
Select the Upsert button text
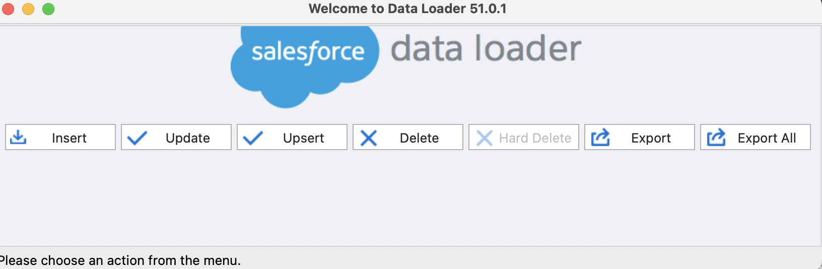tap(304, 138)
